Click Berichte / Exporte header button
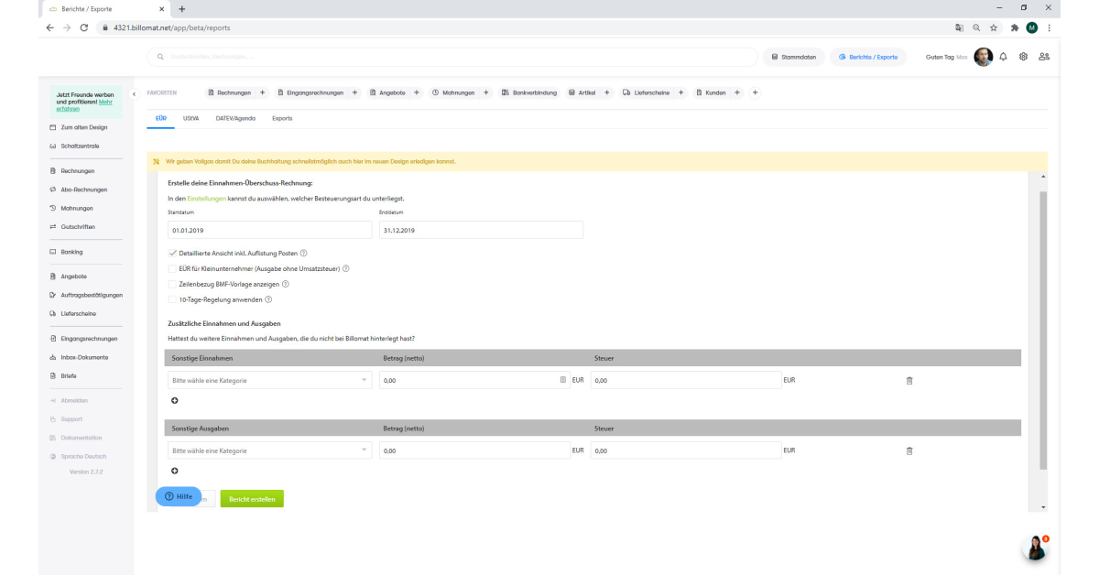 coord(868,57)
